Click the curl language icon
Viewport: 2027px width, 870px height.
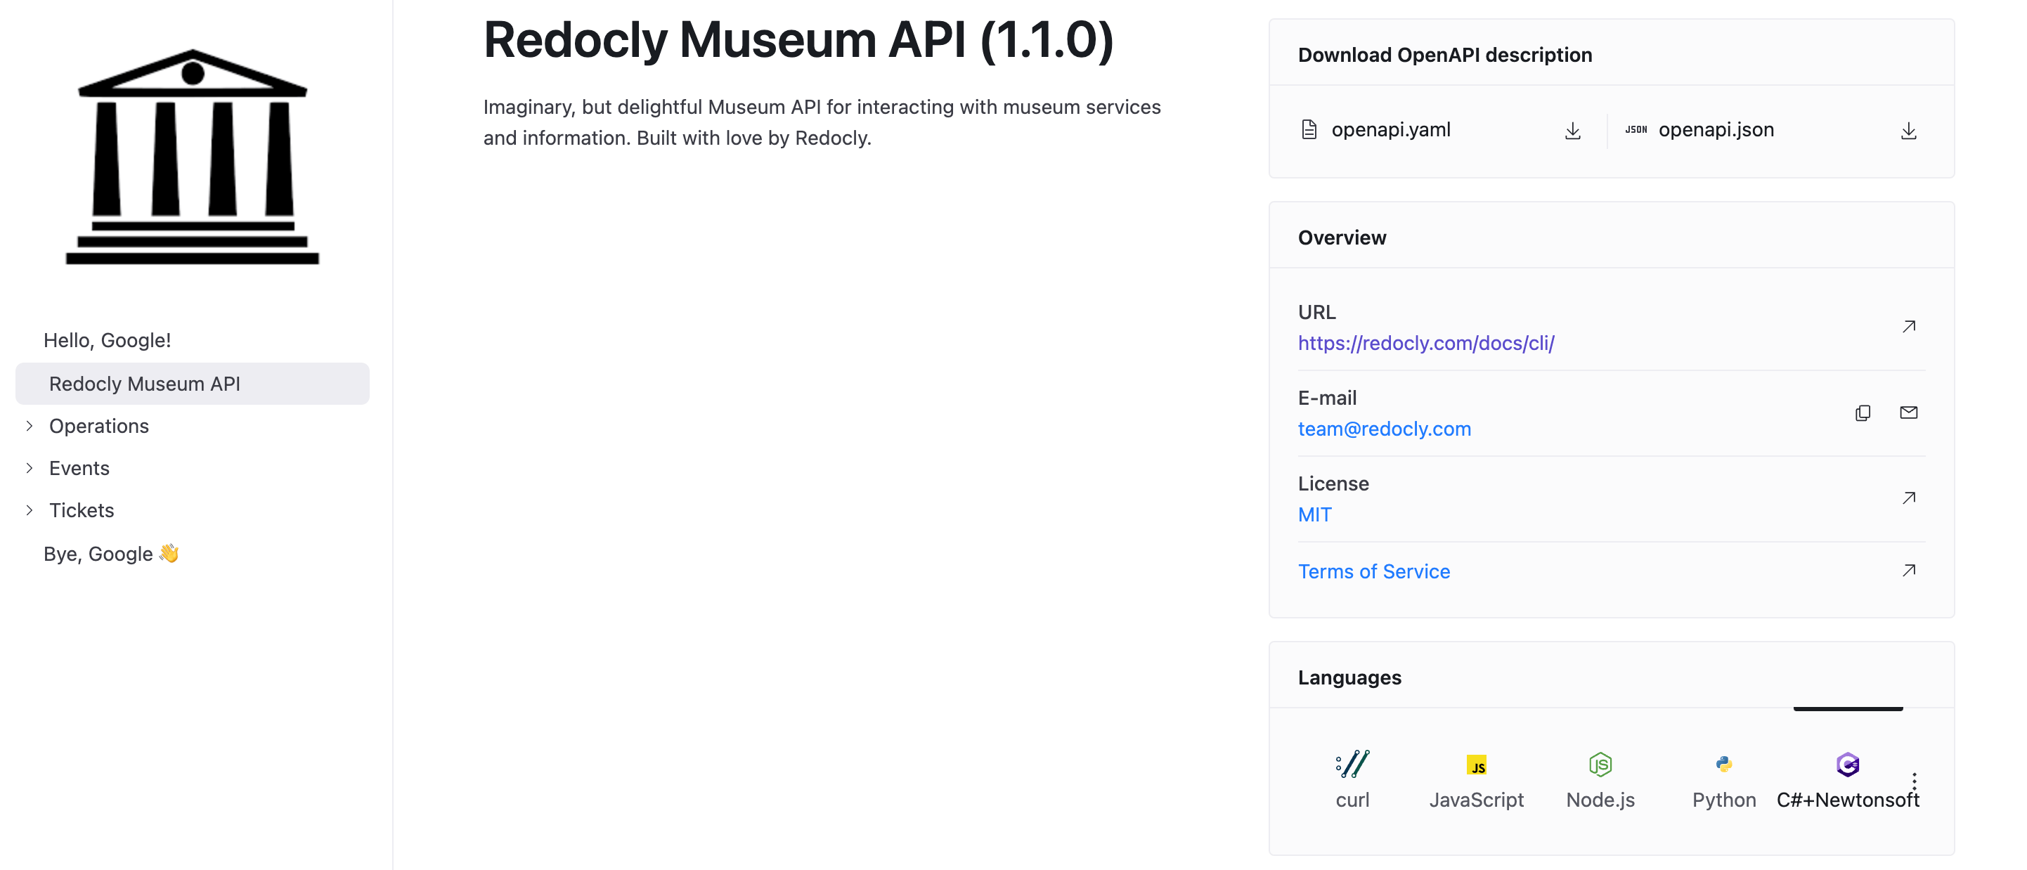click(x=1352, y=764)
